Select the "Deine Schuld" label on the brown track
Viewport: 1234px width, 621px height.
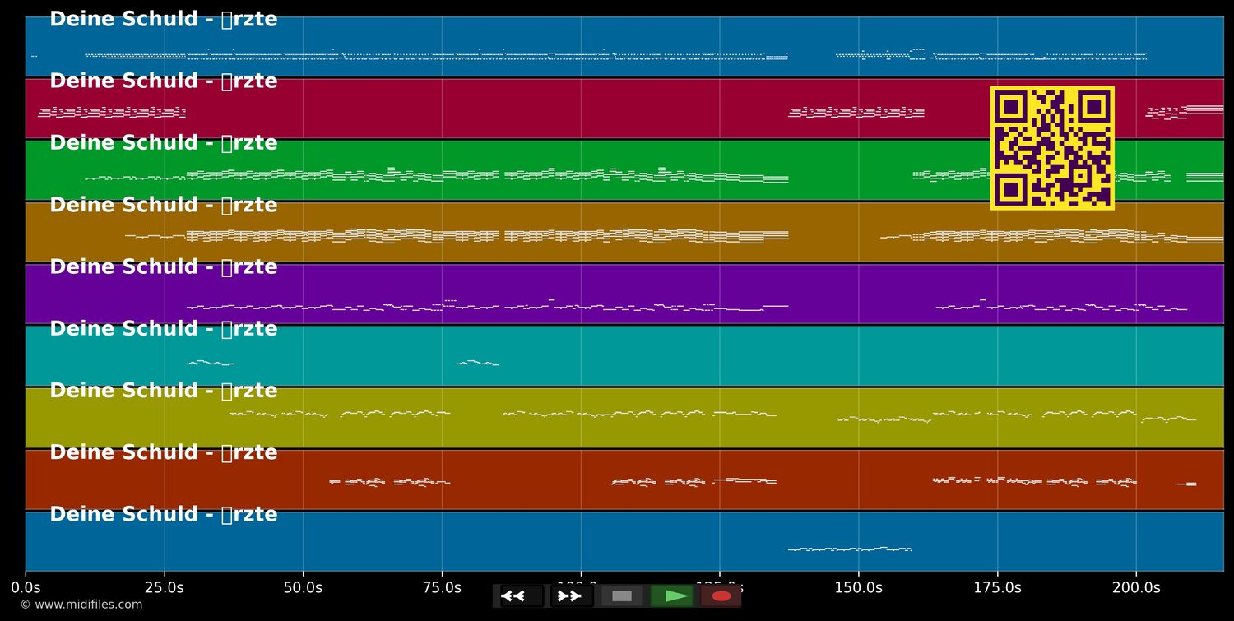pos(164,205)
